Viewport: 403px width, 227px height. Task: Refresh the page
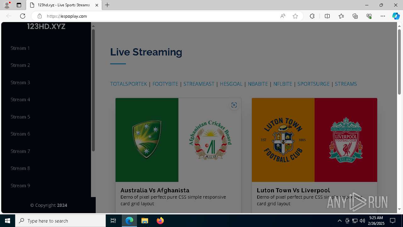pyautogui.click(x=23, y=16)
